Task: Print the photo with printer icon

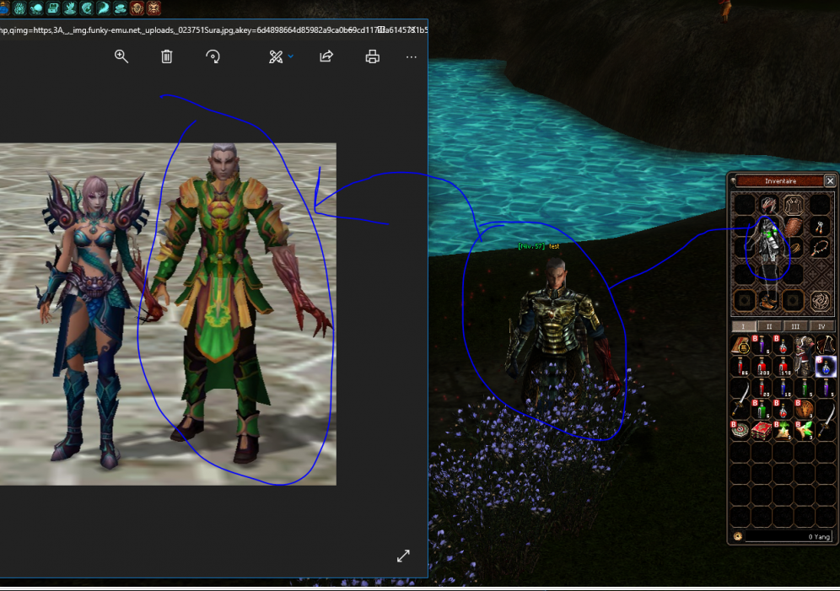Action: point(372,56)
